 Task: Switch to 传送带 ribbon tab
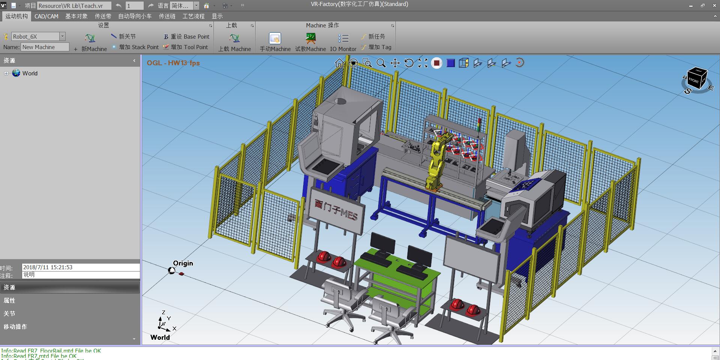[103, 16]
